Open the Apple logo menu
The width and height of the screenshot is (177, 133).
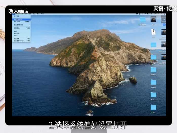14,14
